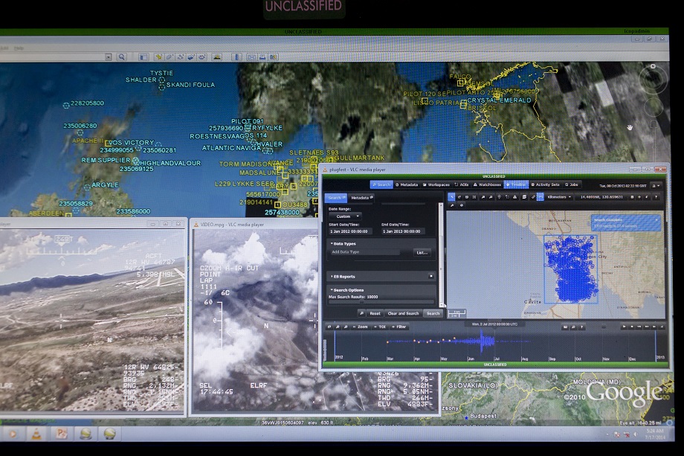
Task: Select the ruler measure map tool
Action: (x=533, y=197)
